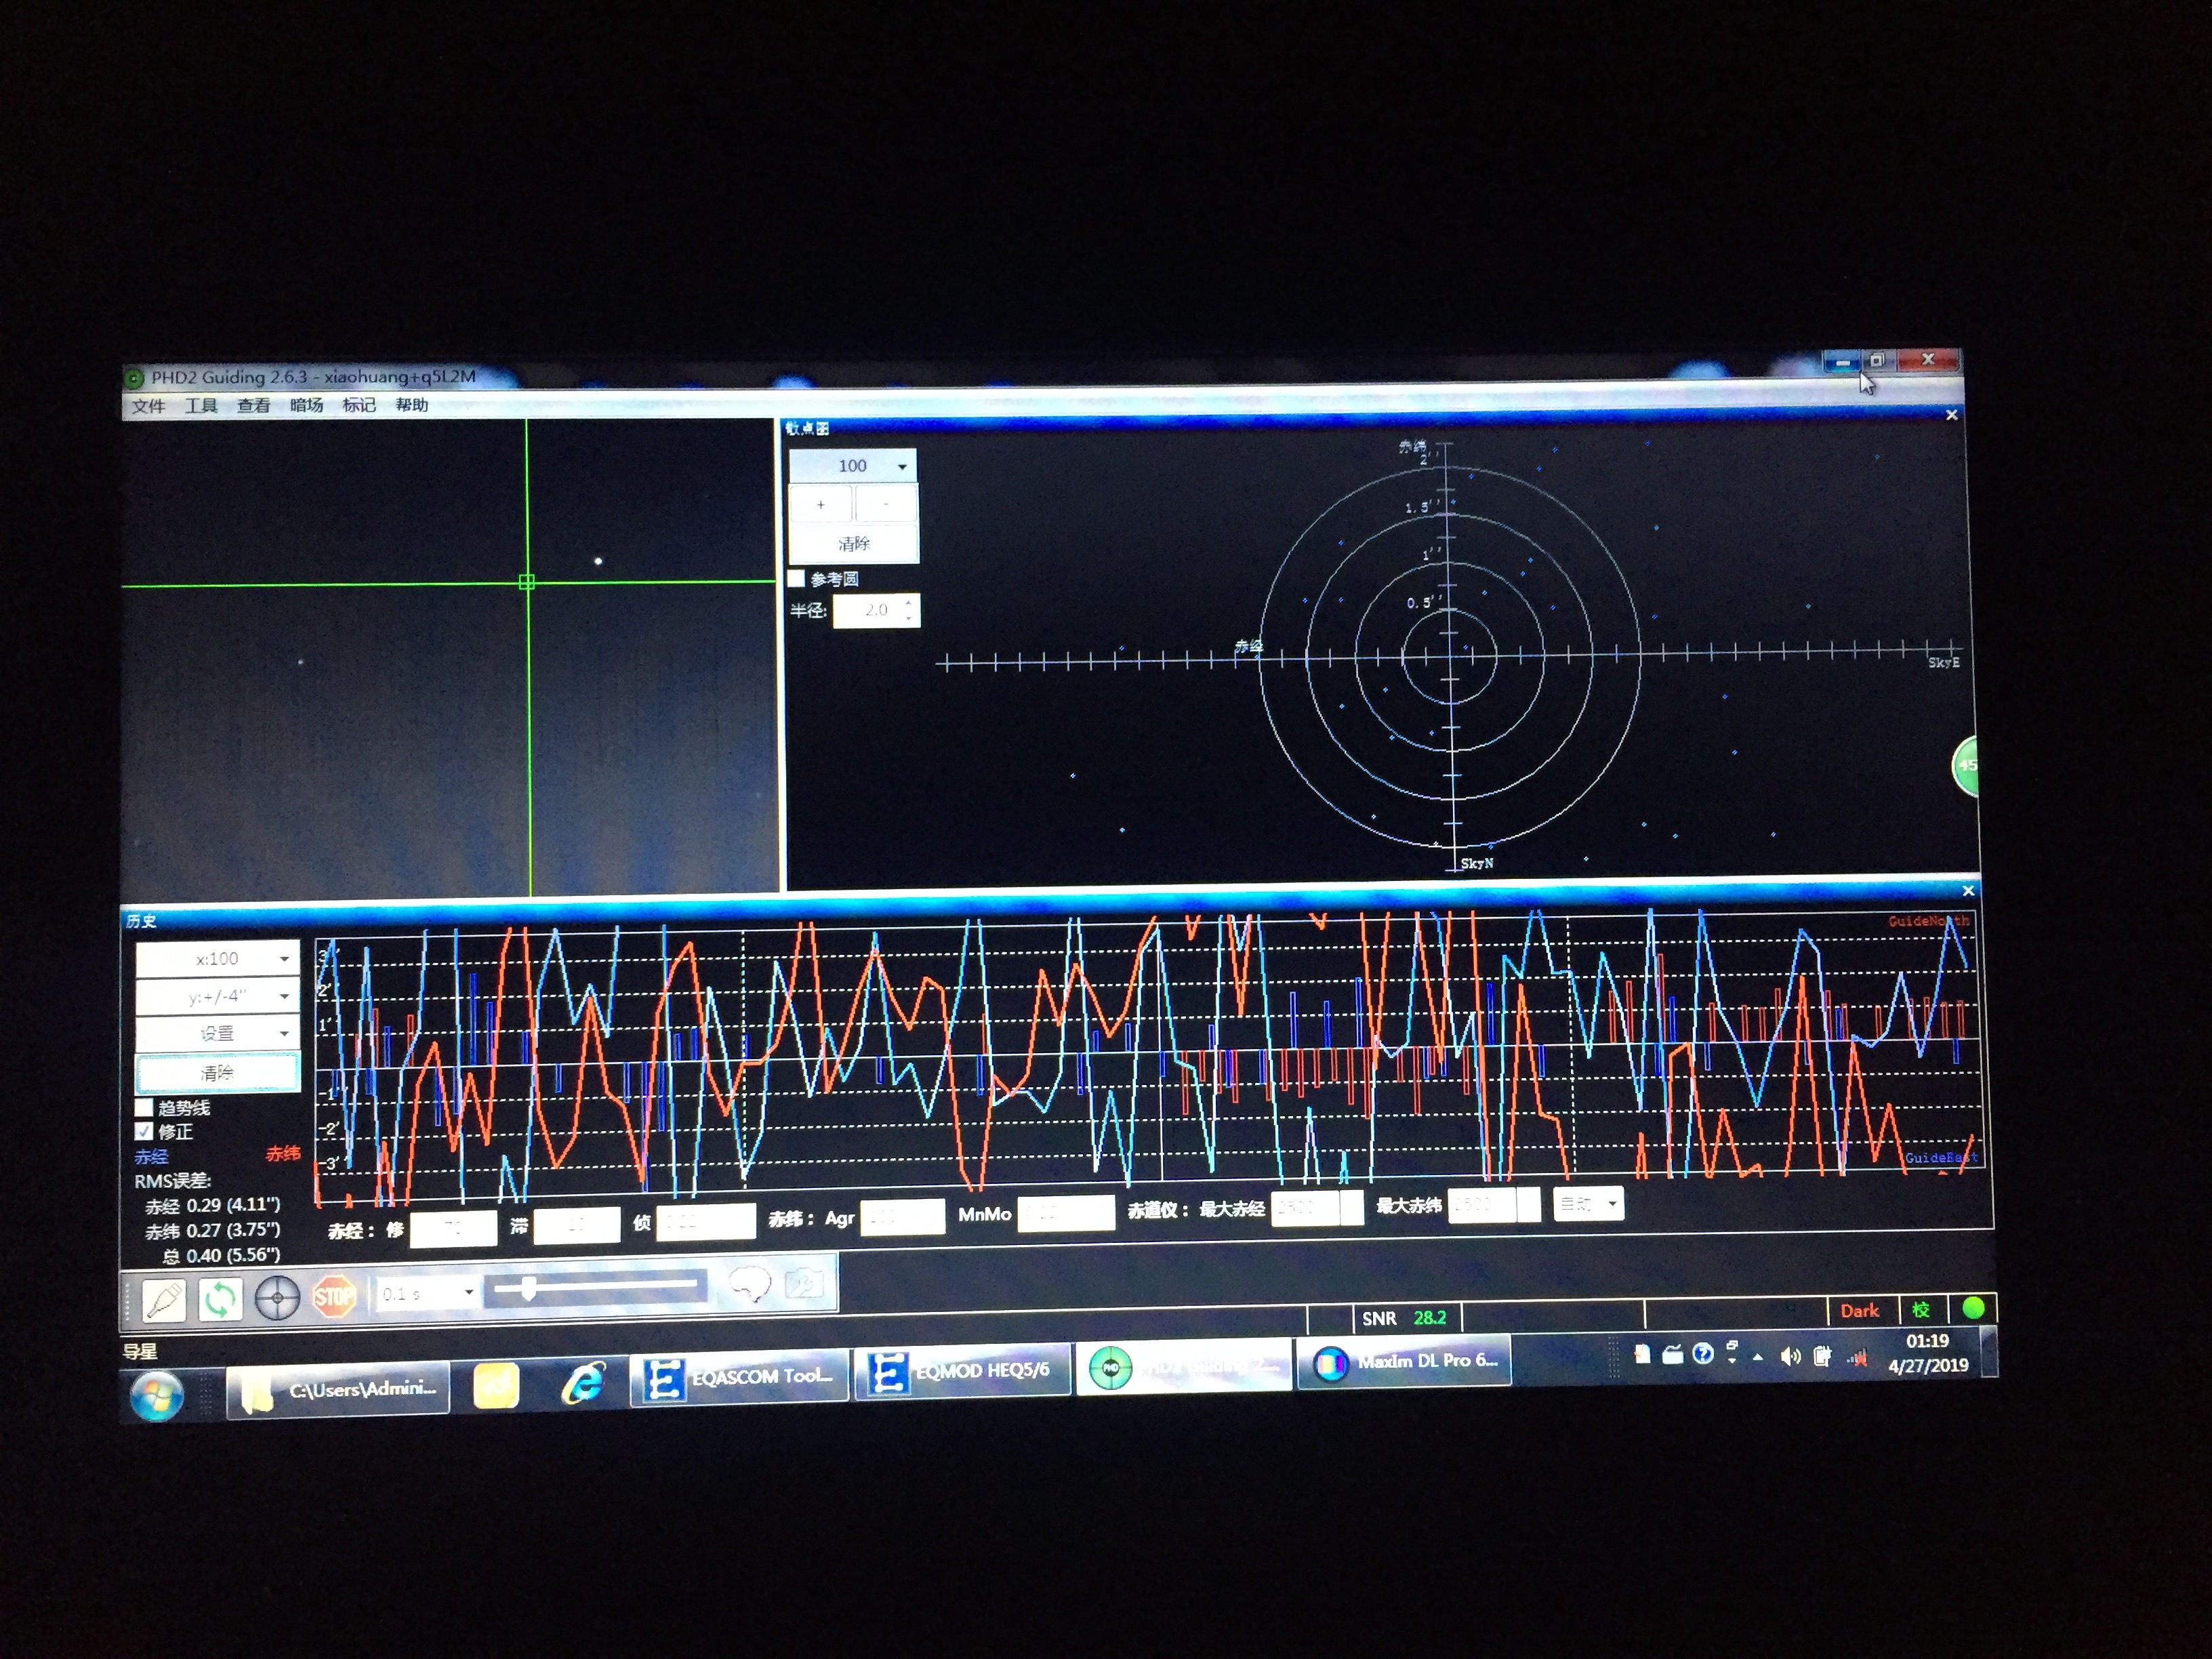Show hidden tray icons arrow
This screenshot has width=2212, height=1659.
click(1758, 1357)
